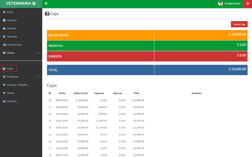Click the Usuarios group icon
Screen dimensions: 252x157
tap(4, 20)
